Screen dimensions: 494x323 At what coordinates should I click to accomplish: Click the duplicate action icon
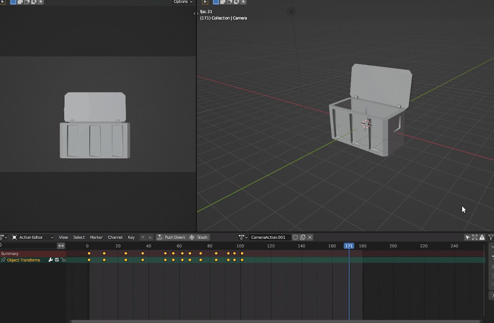303,237
